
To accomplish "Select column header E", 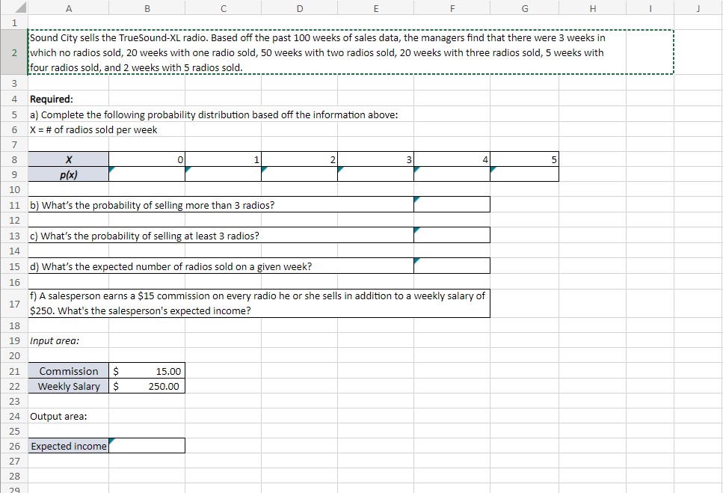I will click(x=376, y=7).
